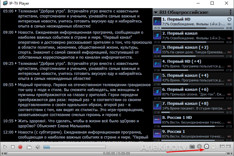
Task: Click the single left arrow by the seek bar
Action: point(2,153)
